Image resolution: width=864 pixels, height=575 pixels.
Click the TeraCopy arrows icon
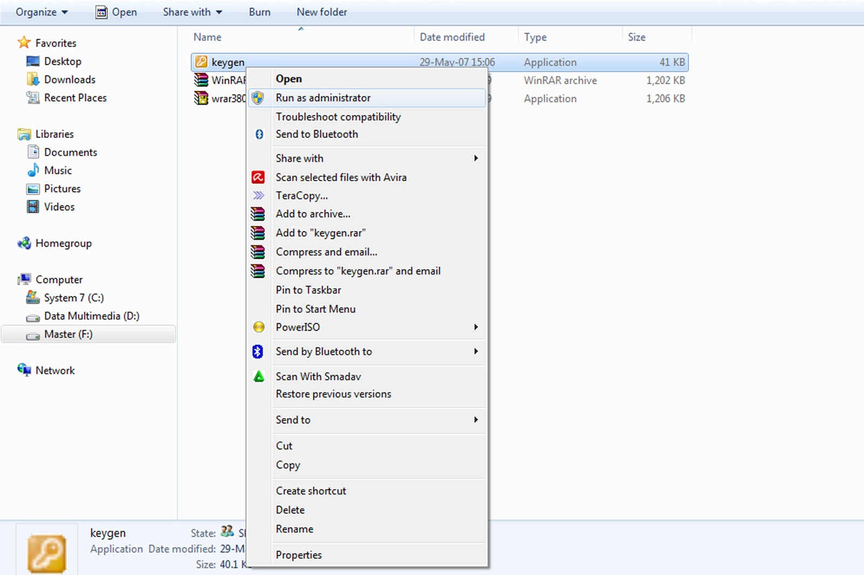point(259,195)
